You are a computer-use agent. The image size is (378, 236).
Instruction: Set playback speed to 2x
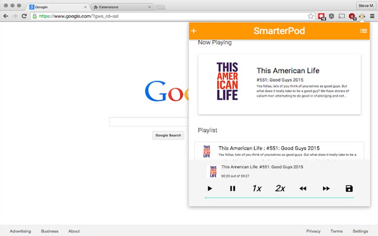[x=280, y=188]
